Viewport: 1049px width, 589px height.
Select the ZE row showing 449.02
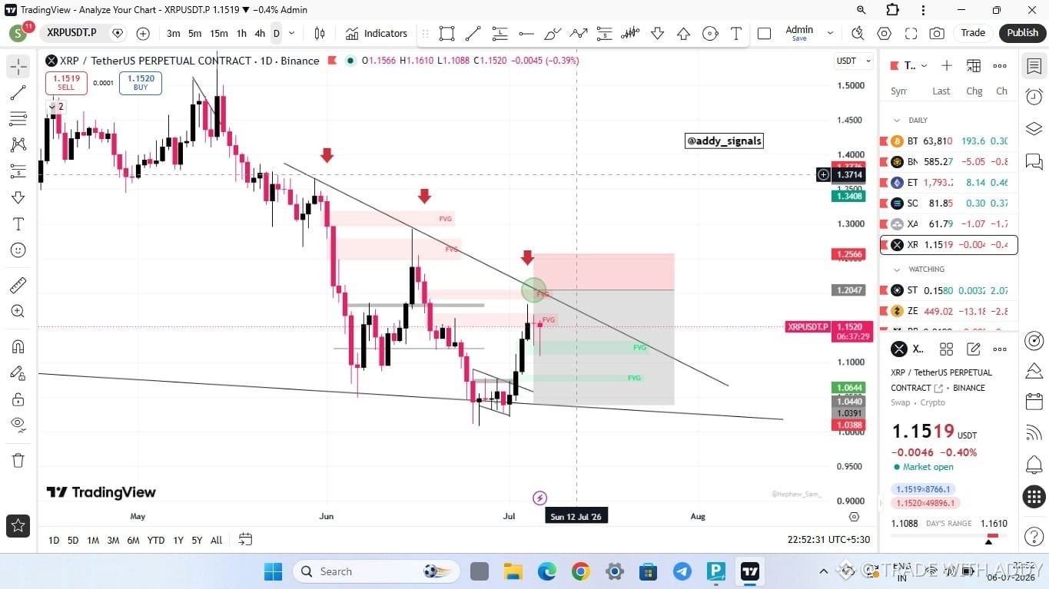coord(948,311)
